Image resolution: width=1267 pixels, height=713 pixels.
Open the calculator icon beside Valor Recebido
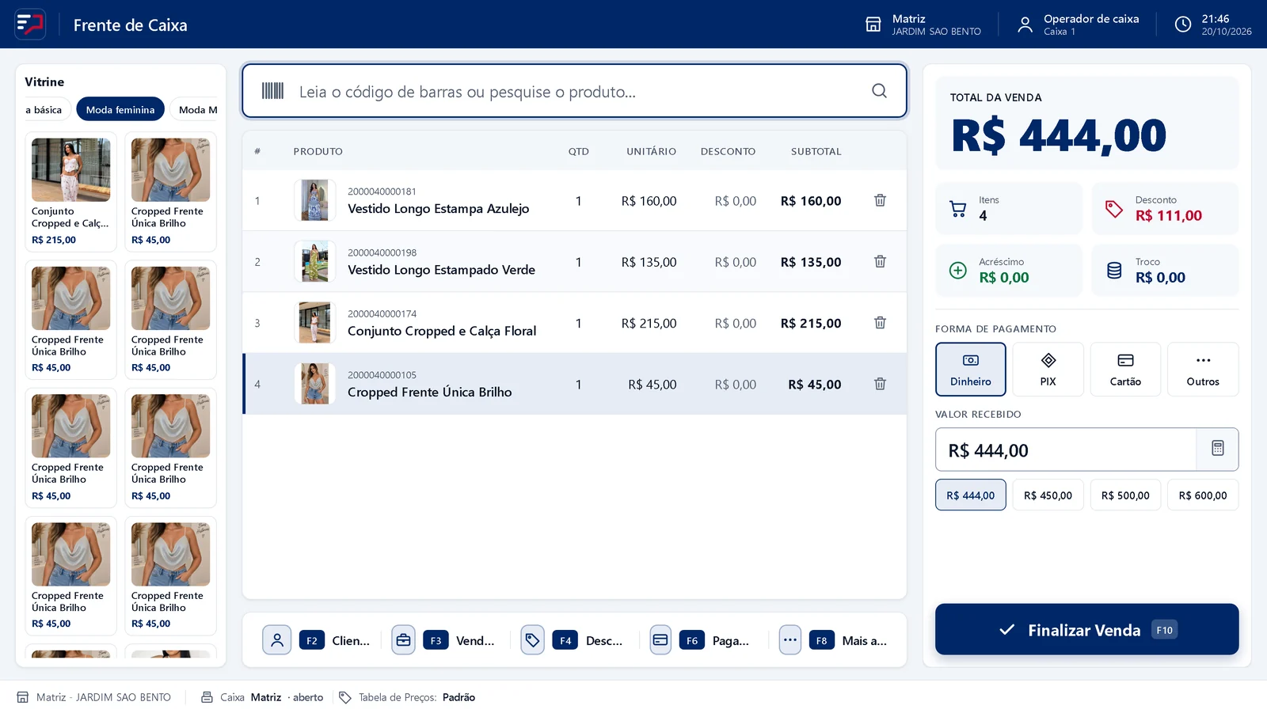point(1218,449)
